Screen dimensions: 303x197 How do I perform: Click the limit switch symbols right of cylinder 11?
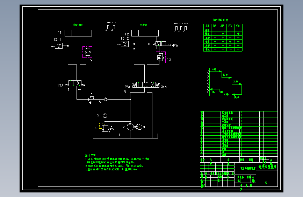(x=111, y=28)
